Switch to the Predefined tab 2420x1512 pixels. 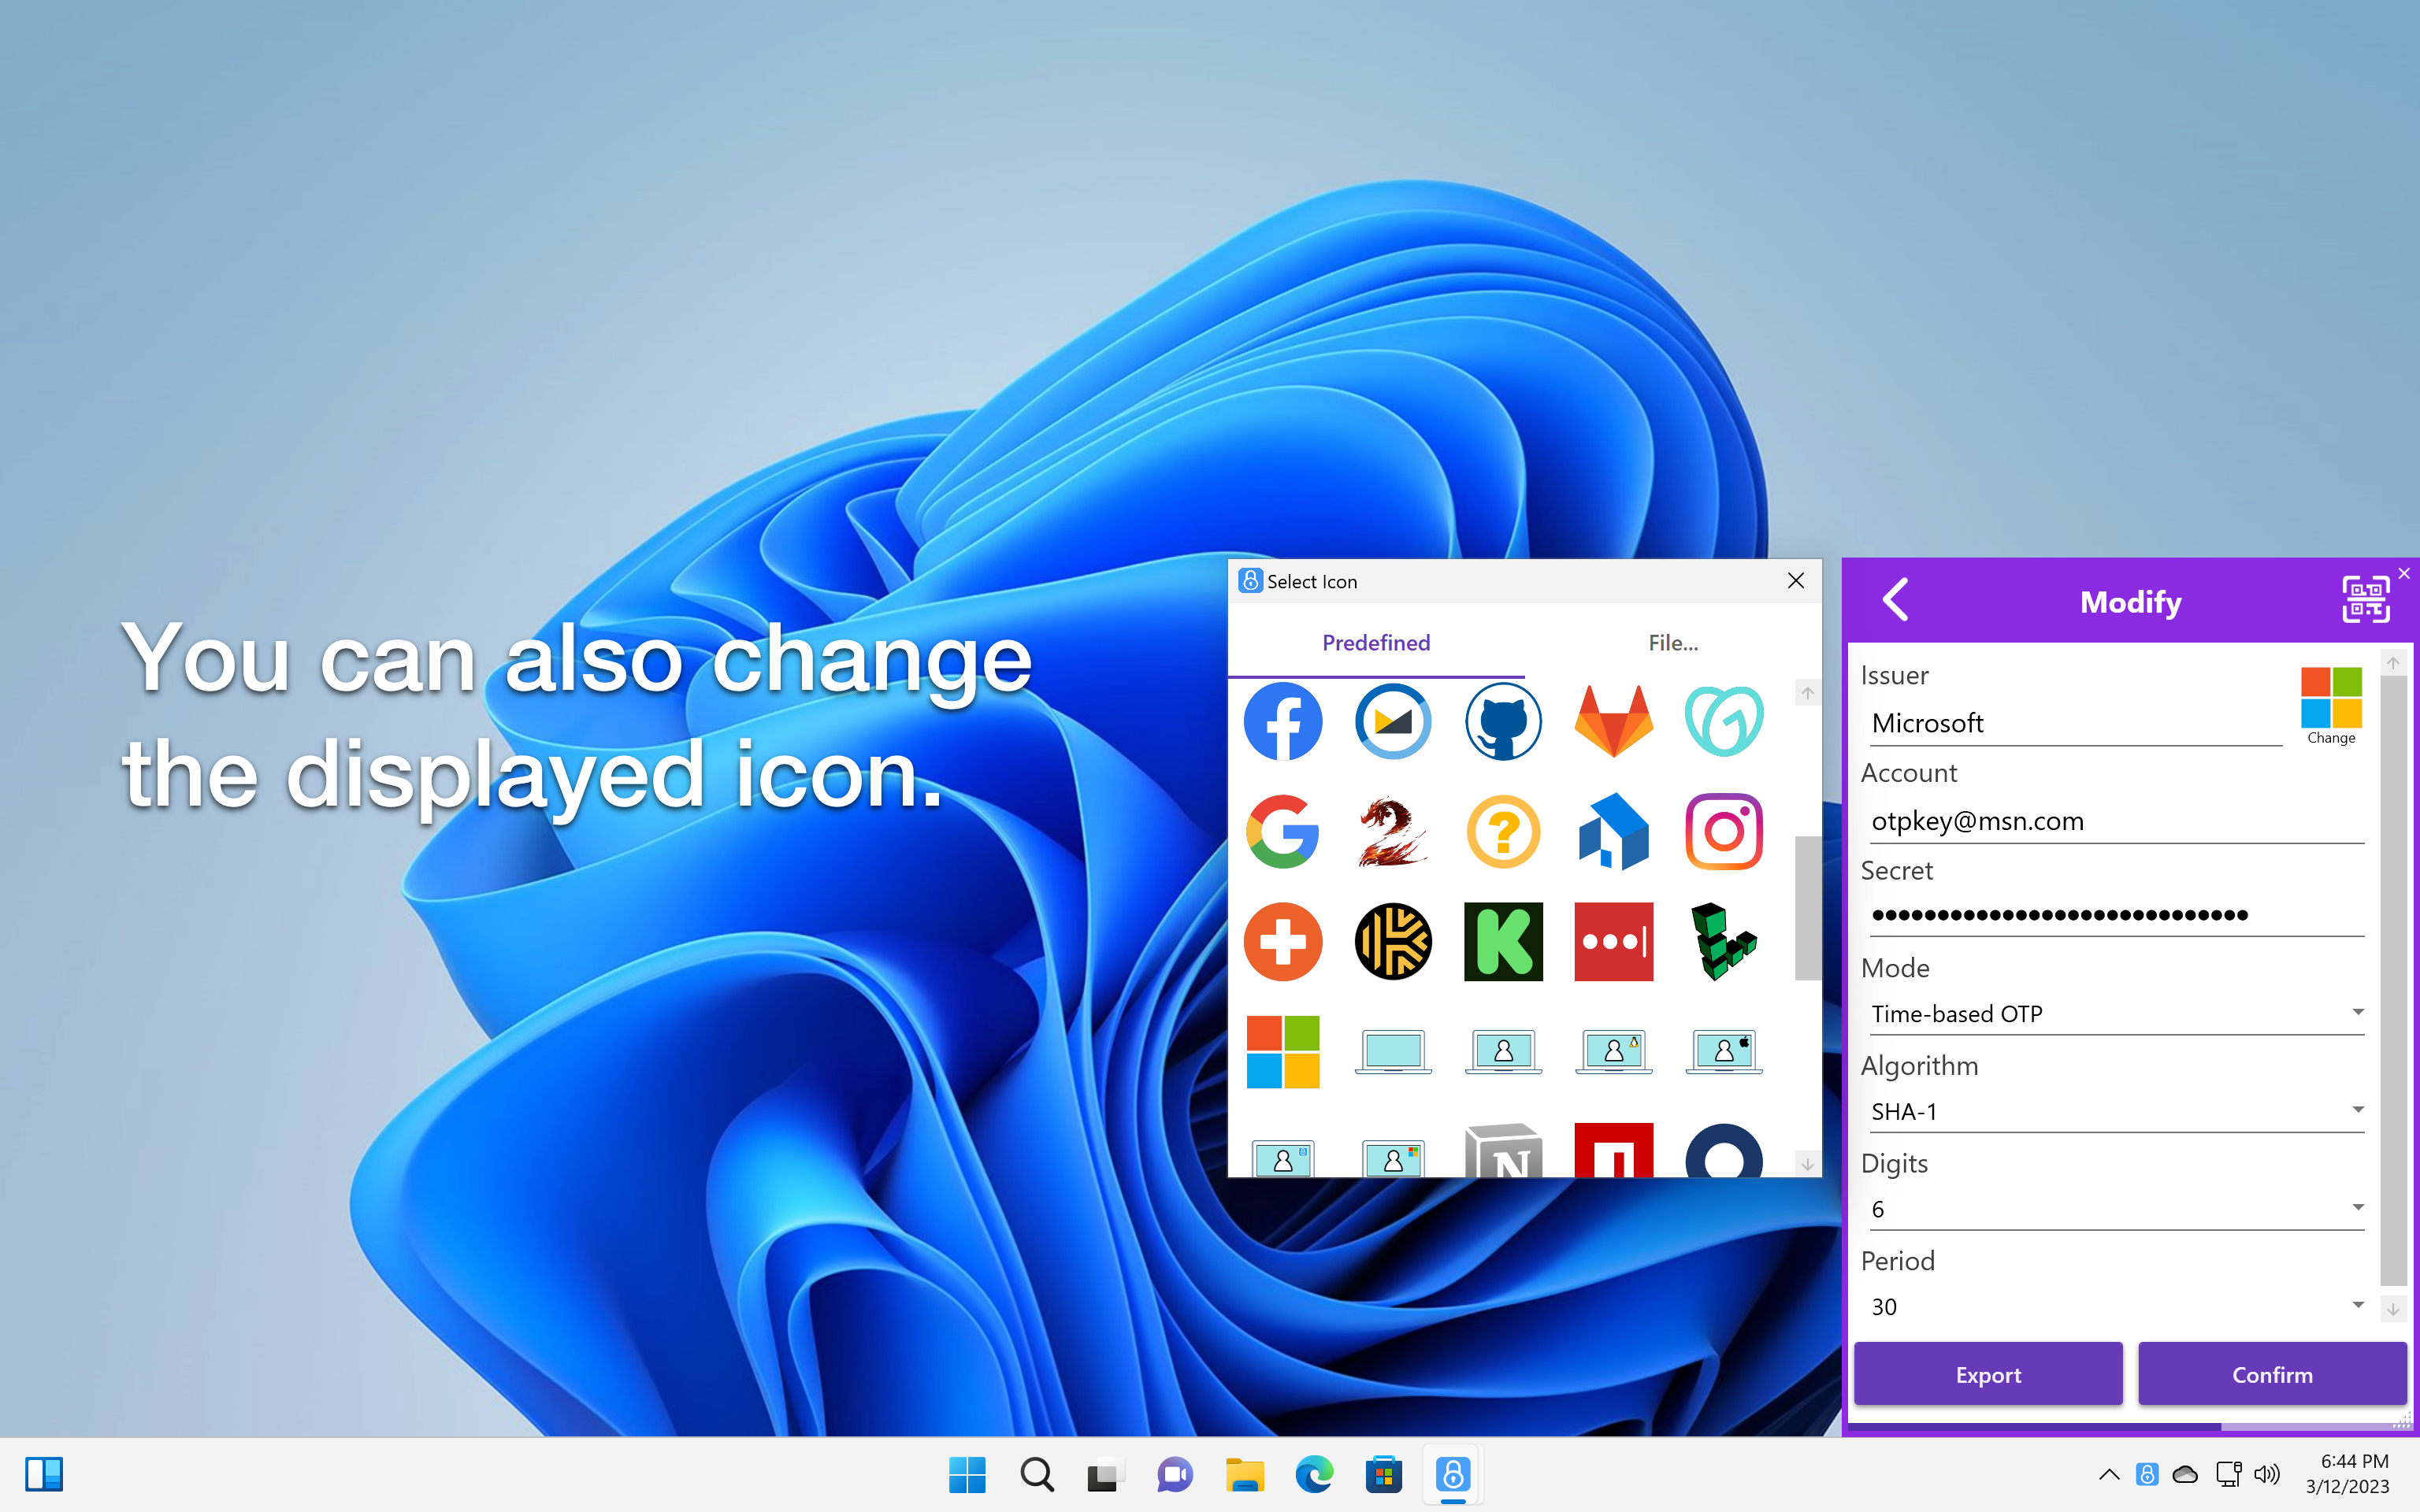point(1376,643)
